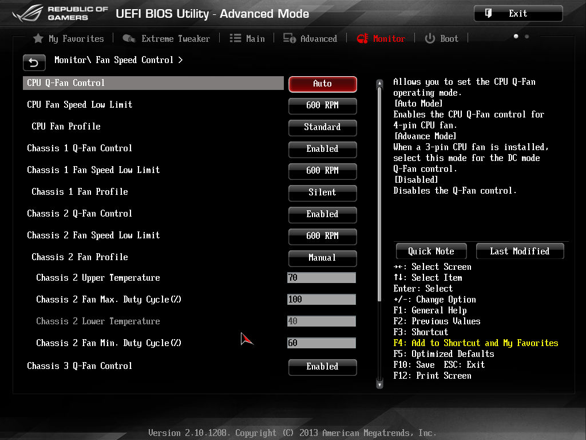Open CPU Fan Profile Standard dropdown

[323, 127]
